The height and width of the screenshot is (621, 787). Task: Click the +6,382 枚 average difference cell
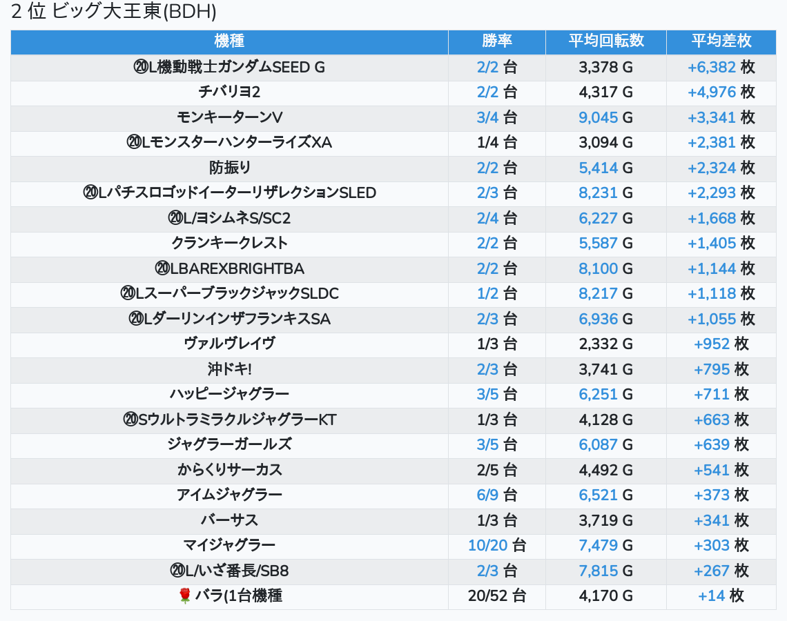coord(721,67)
